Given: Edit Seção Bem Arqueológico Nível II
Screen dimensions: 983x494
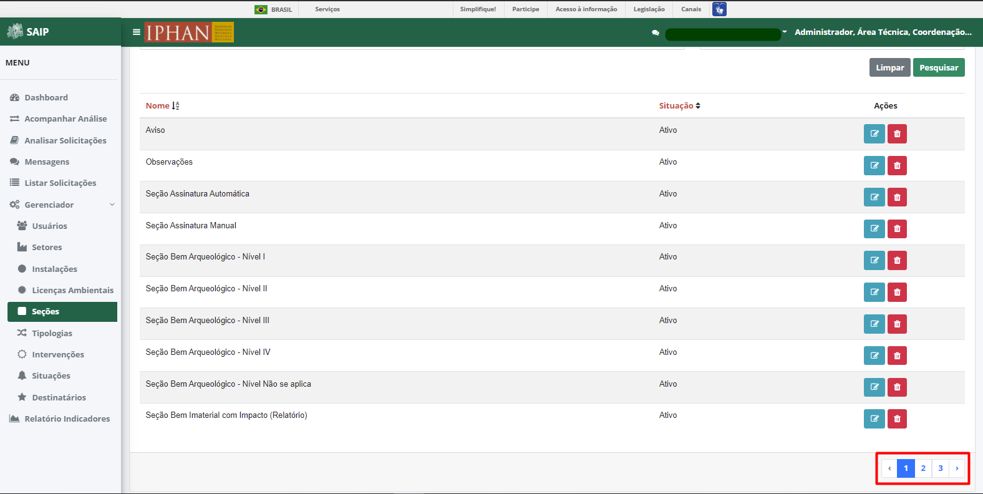Looking at the screenshot, I should [874, 292].
